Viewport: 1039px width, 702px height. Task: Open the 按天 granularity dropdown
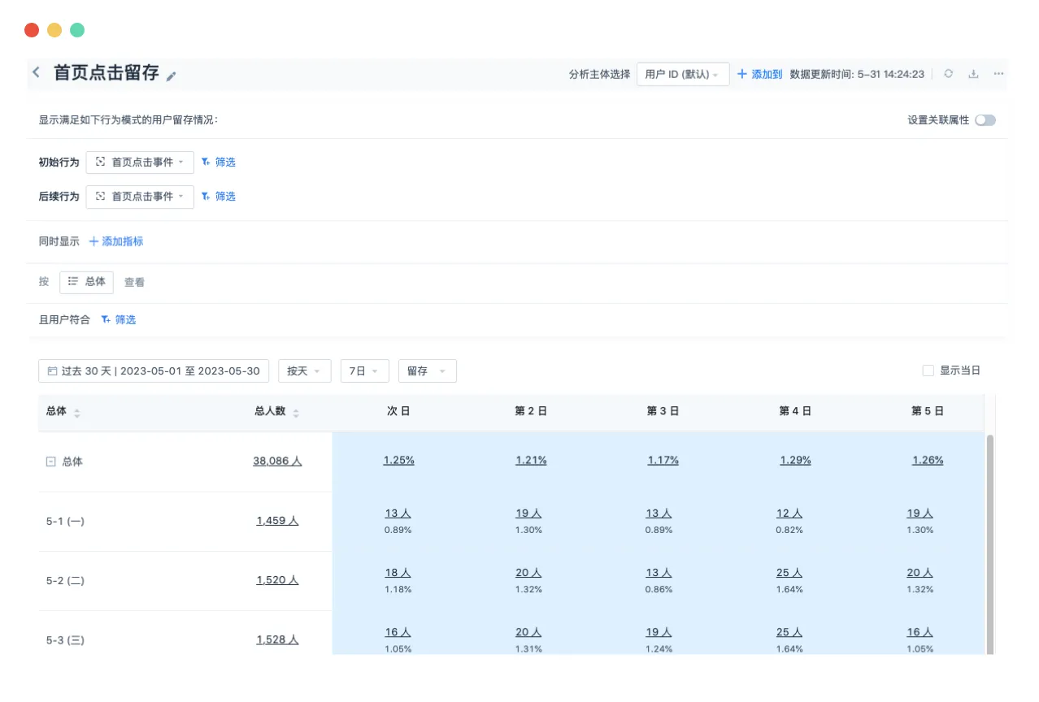click(304, 370)
